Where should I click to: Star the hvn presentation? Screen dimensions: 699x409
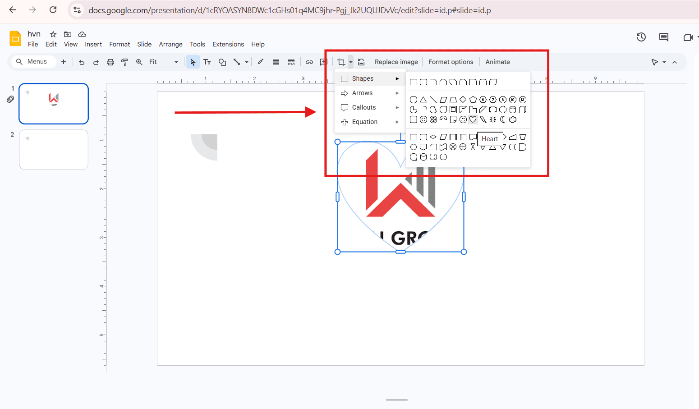53,34
